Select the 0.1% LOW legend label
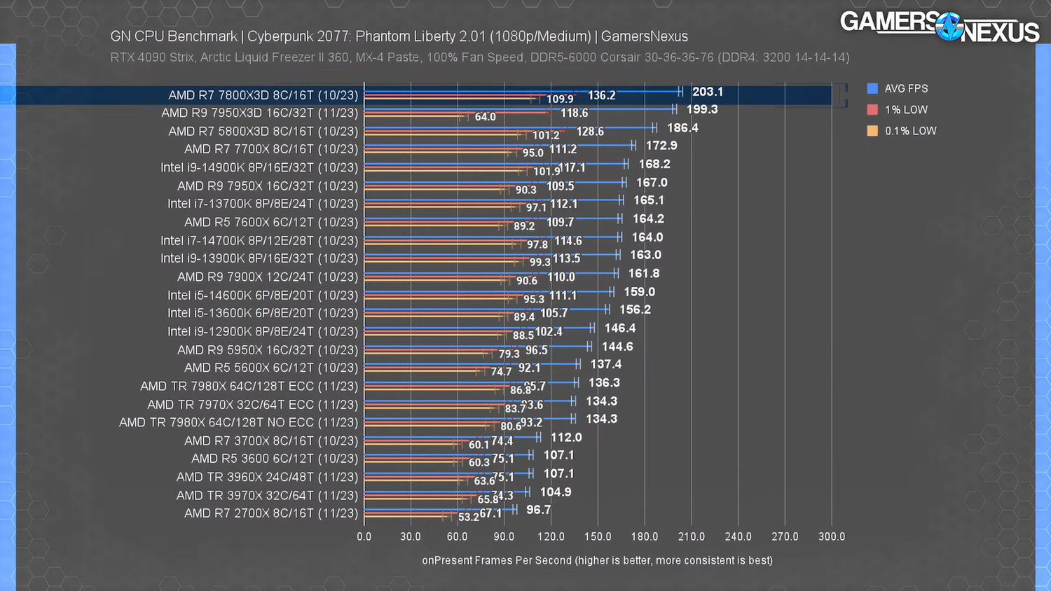Screen dimensions: 1051x591 (910, 130)
